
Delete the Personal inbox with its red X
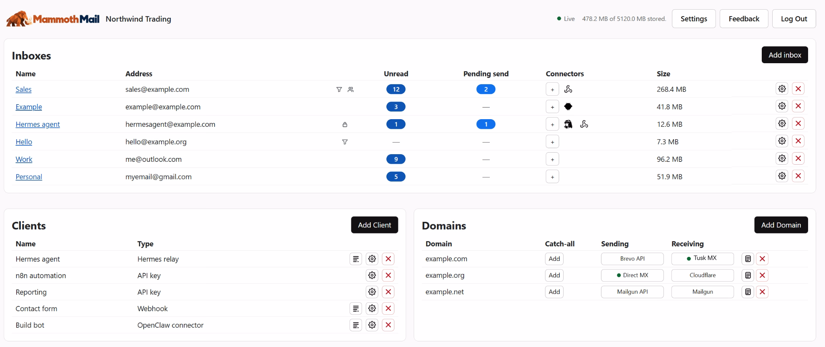click(798, 176)
